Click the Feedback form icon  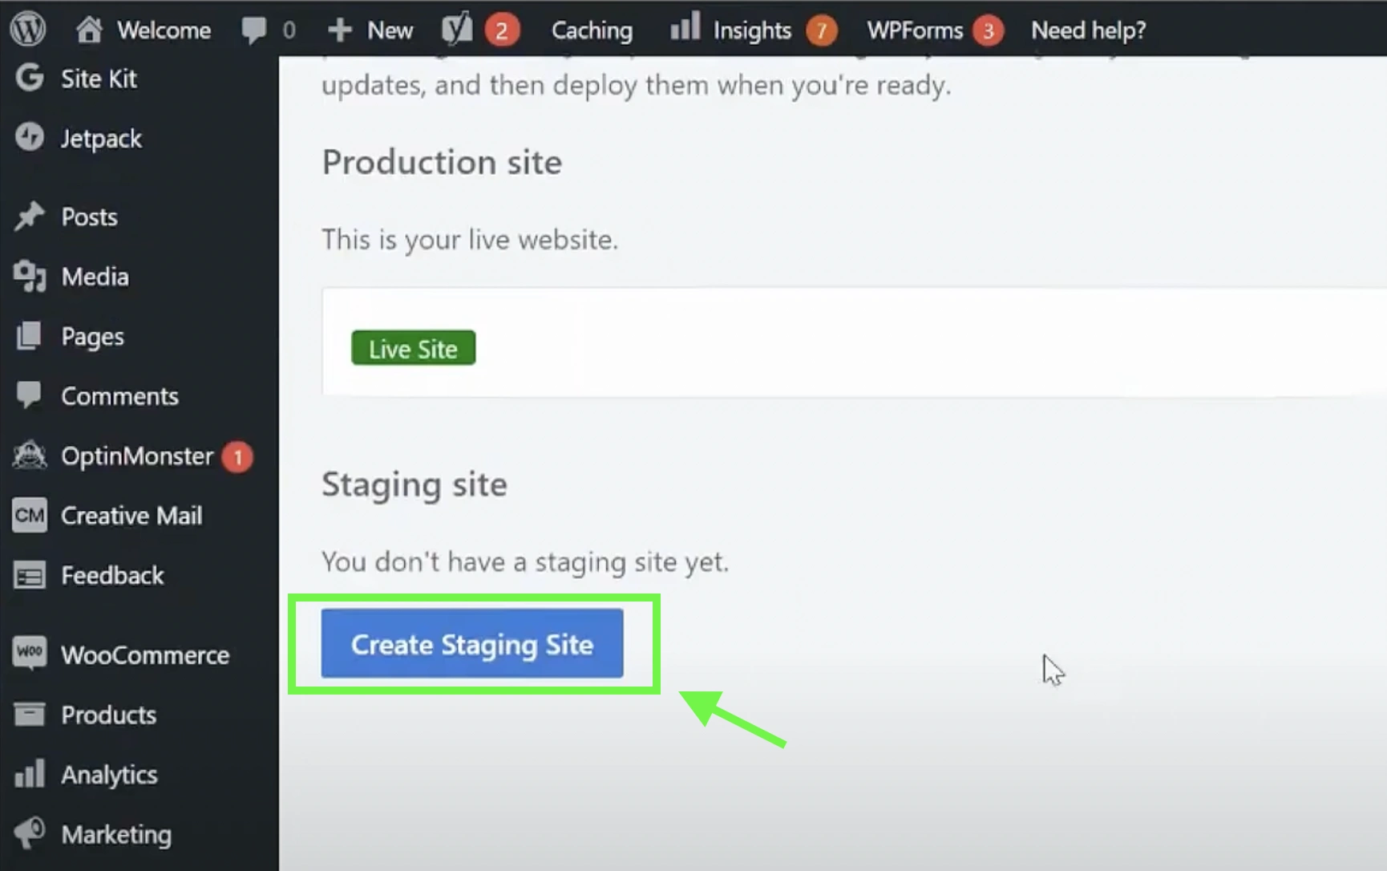30,576
